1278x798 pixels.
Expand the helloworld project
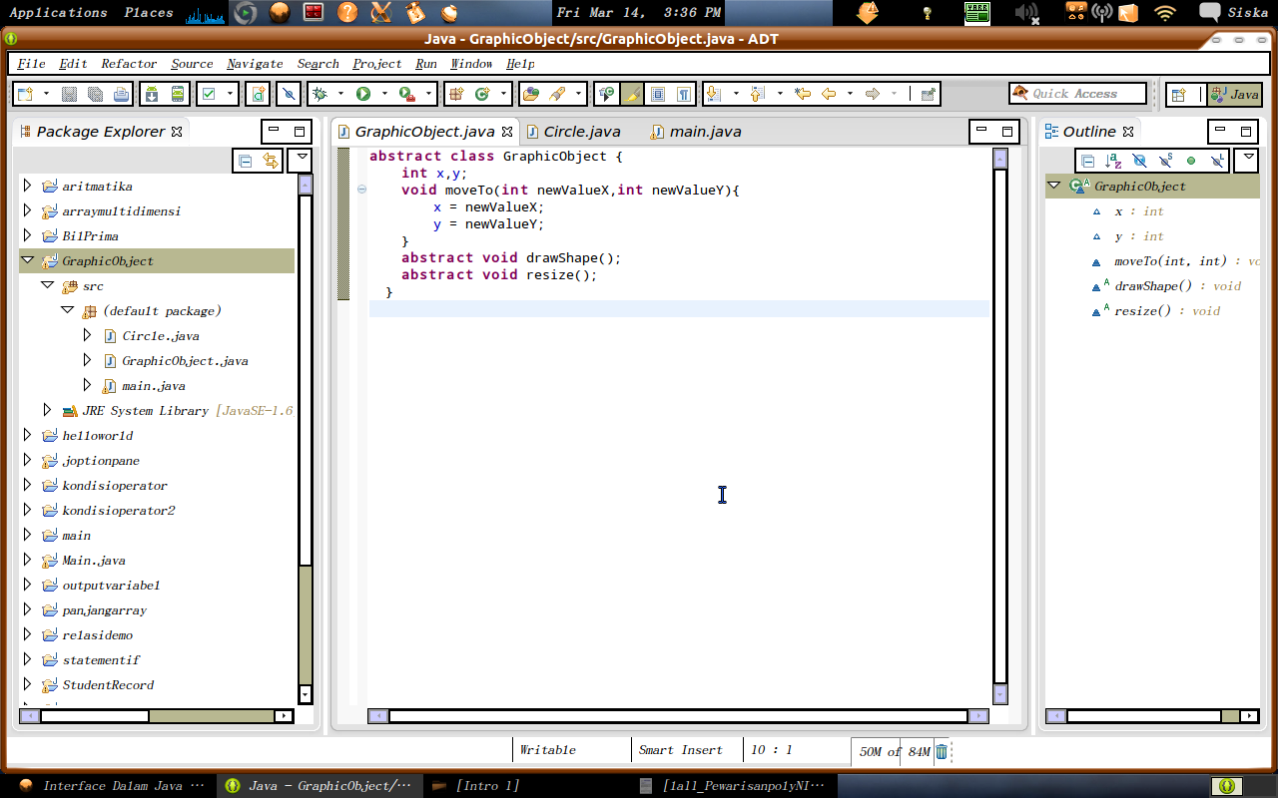click(x=26, y=436)
